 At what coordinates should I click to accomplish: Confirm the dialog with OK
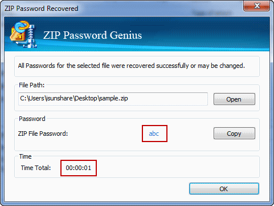(x=224, y=189)
